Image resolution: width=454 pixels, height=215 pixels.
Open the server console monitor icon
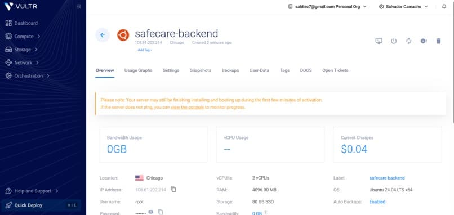click(x=379, y=41)
